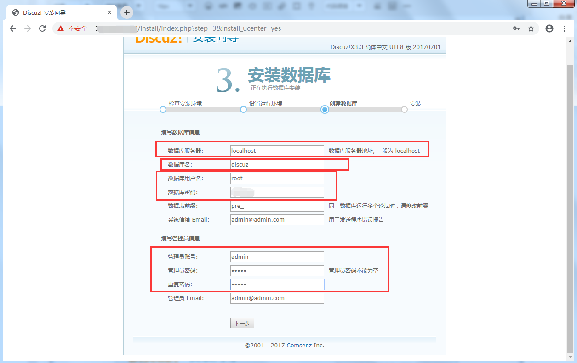Image resolution: width=577 pixels, height=363 pixels.
Task: Open the Chrome profile avatar icon
Action: tap(549, 28)
